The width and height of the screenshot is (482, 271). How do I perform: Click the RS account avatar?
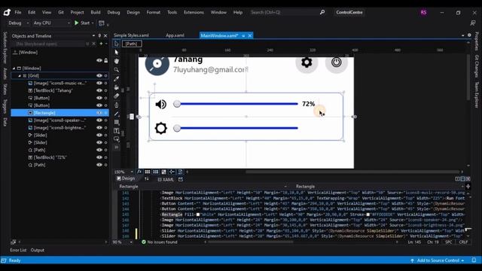(423, 12)
